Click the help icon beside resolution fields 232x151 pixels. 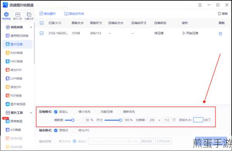(x=174, y=120)
